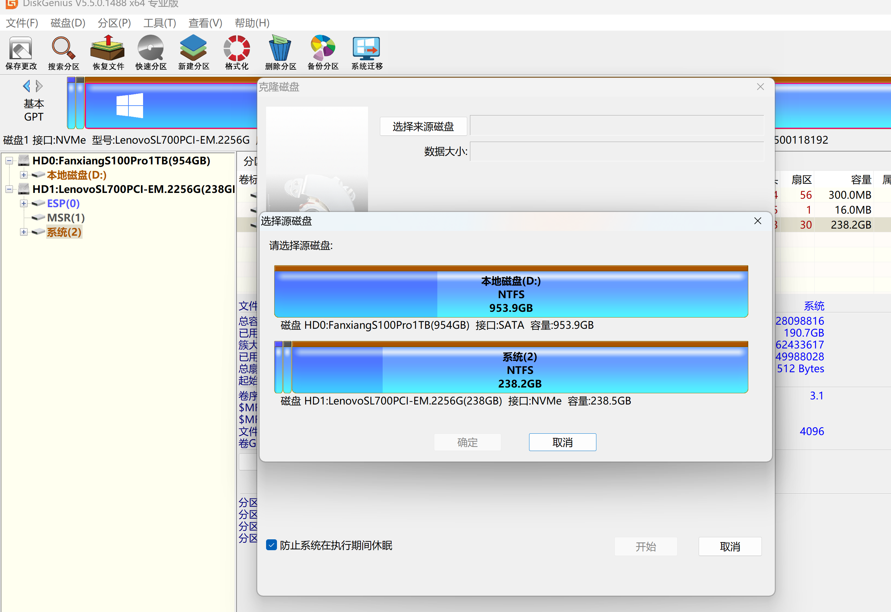Open the 文件(F) menu

pyautogui.click(x=22, y=23)
